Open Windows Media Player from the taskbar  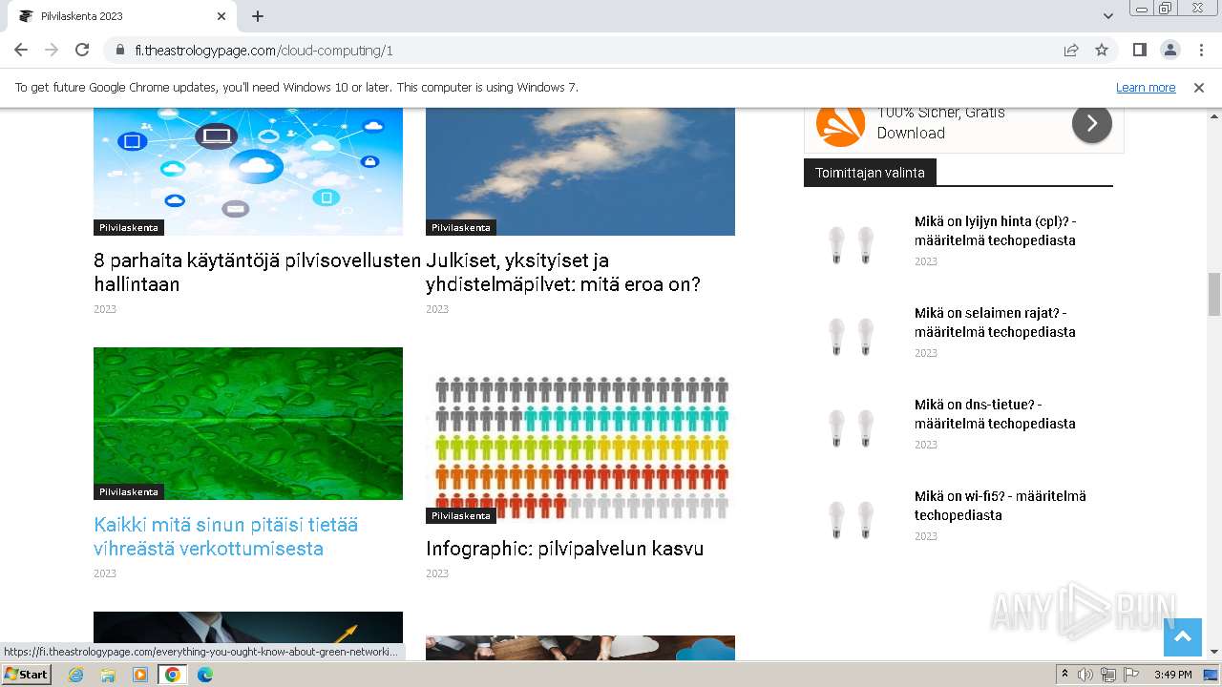(x=140, y=675)
